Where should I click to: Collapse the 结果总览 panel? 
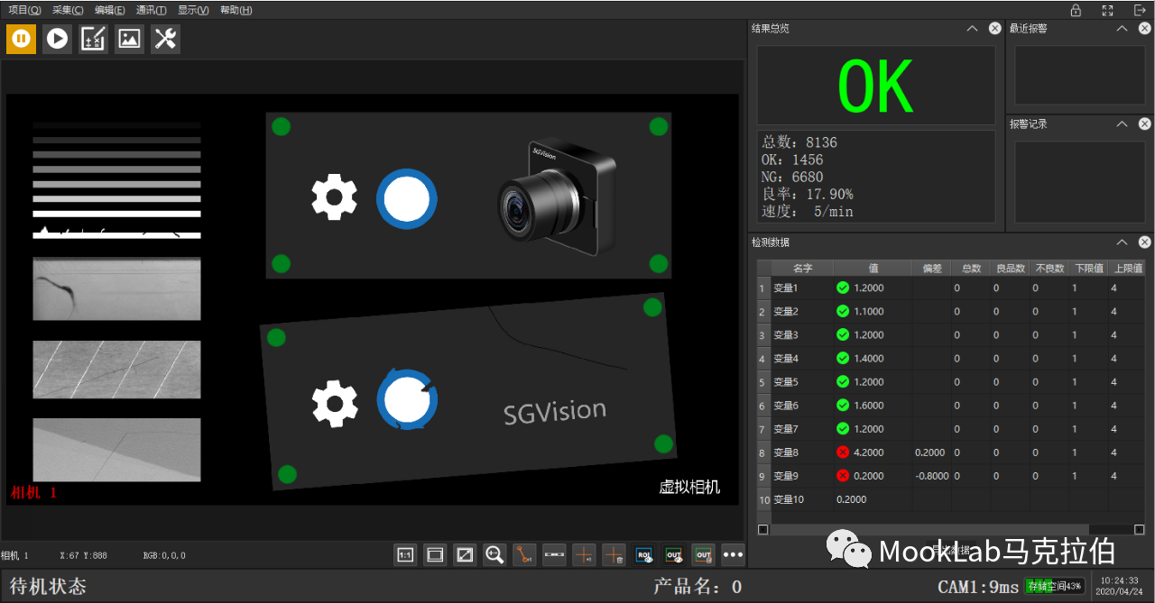tap(972, 28)
